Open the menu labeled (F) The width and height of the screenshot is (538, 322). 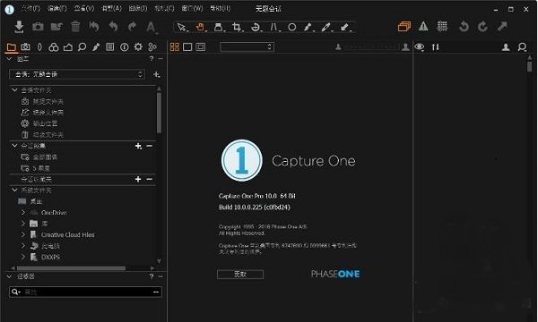[x=30, y=8]
